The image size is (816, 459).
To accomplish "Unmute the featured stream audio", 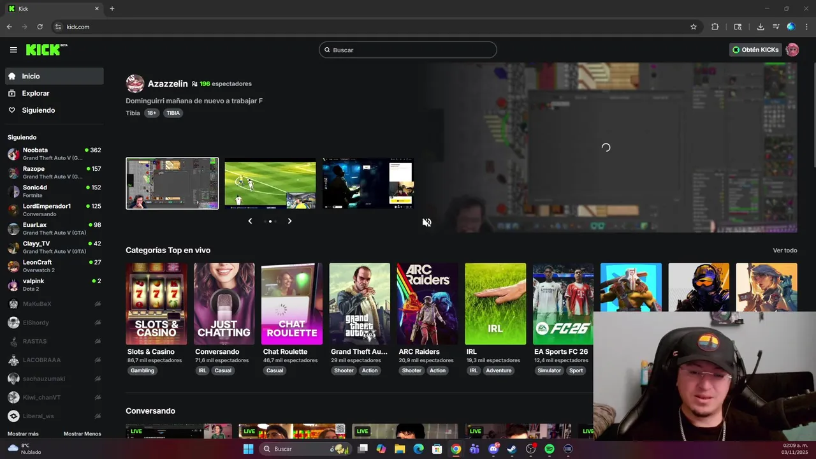I will (x=427, y=222).
